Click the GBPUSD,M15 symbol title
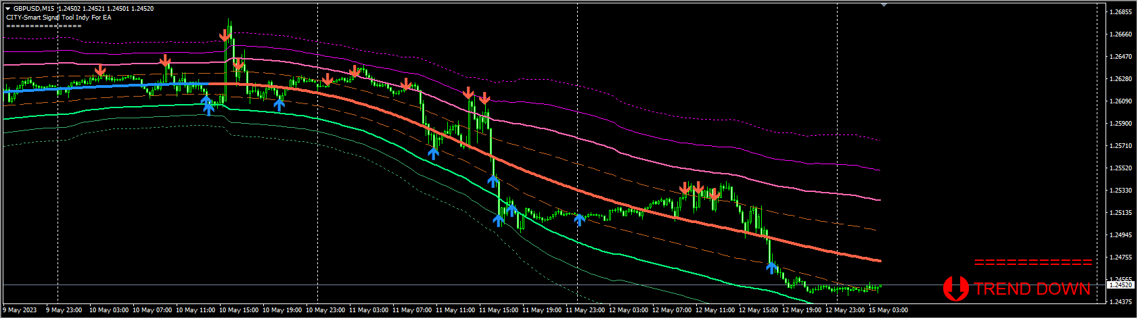The height and width of the screenshot is (319, 1138). pyautogui.click(x=35, y=9)
